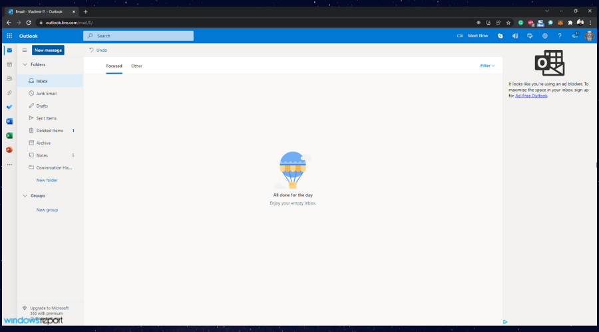This screenshot has width=599, height=332.
Task: Open the feedback announcements icon with badge
Action: coord(575,35)
